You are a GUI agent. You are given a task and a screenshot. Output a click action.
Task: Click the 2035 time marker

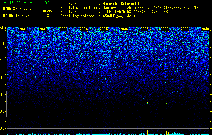point(104,29)
